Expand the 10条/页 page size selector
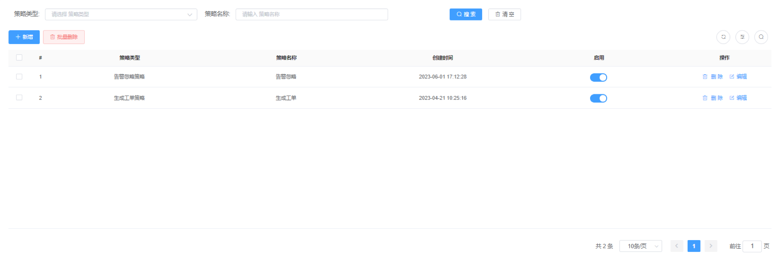This screenshot has height=268, width=778. (640, 246)
